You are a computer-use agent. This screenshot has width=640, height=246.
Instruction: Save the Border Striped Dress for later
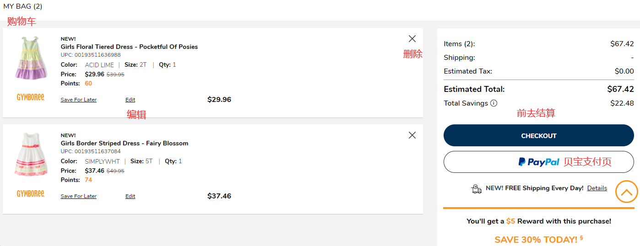click(x=78, y=196)
